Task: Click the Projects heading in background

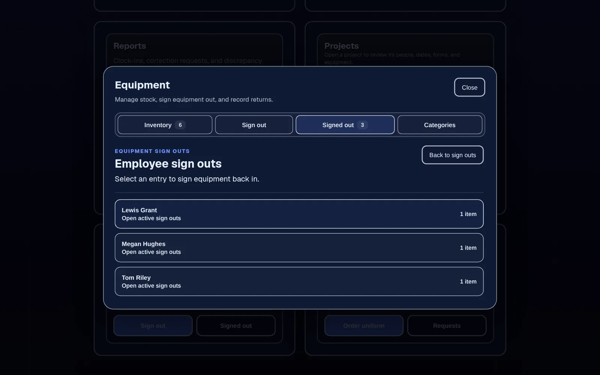Action: tap(342, 46)
